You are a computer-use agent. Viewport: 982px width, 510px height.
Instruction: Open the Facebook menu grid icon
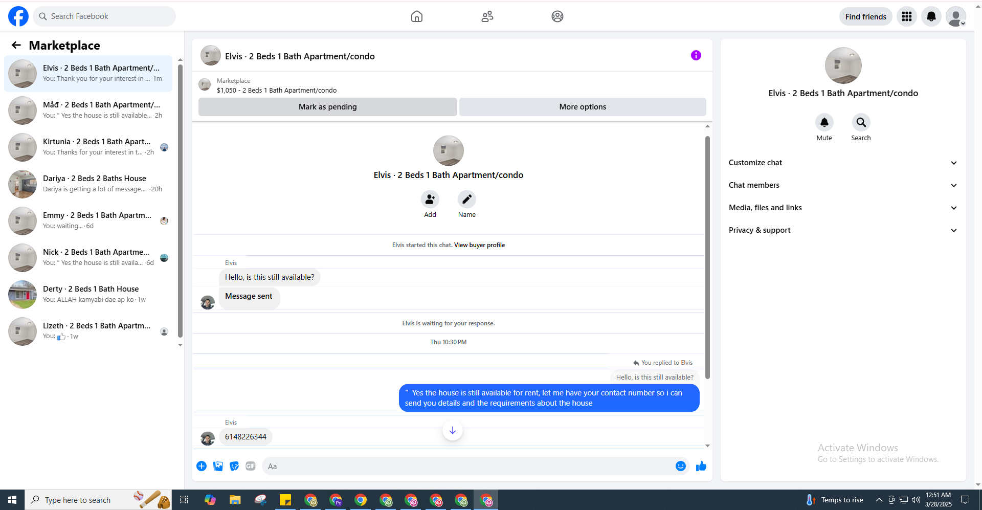click(x=907, y=16)
